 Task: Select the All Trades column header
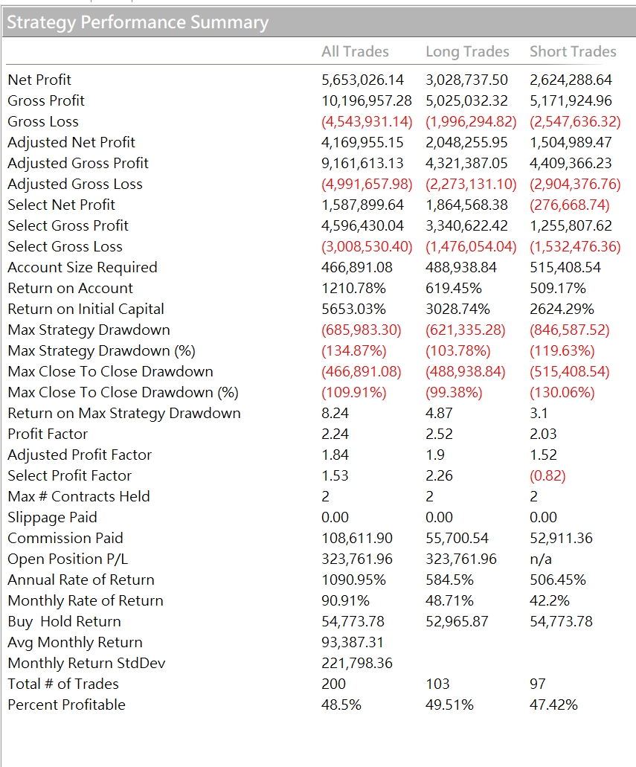[x=355, y=51]
